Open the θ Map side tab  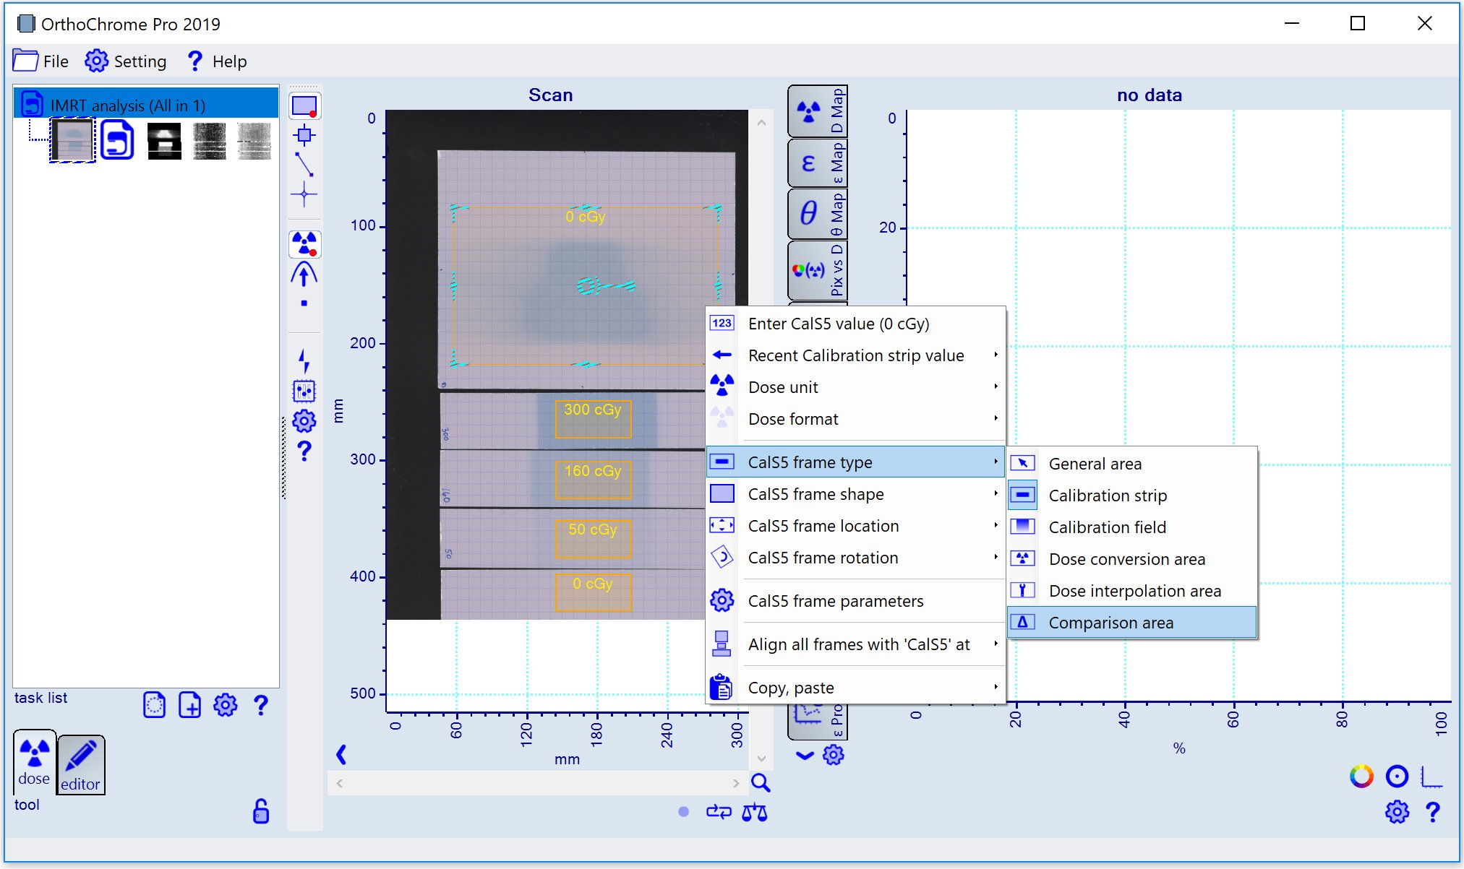pyautogui.click(x=817, y=214)
